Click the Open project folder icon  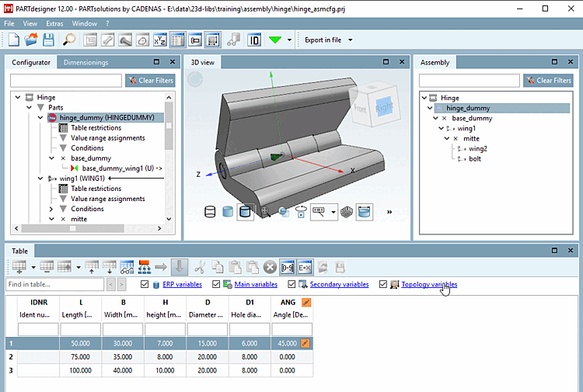pos(31,40)
